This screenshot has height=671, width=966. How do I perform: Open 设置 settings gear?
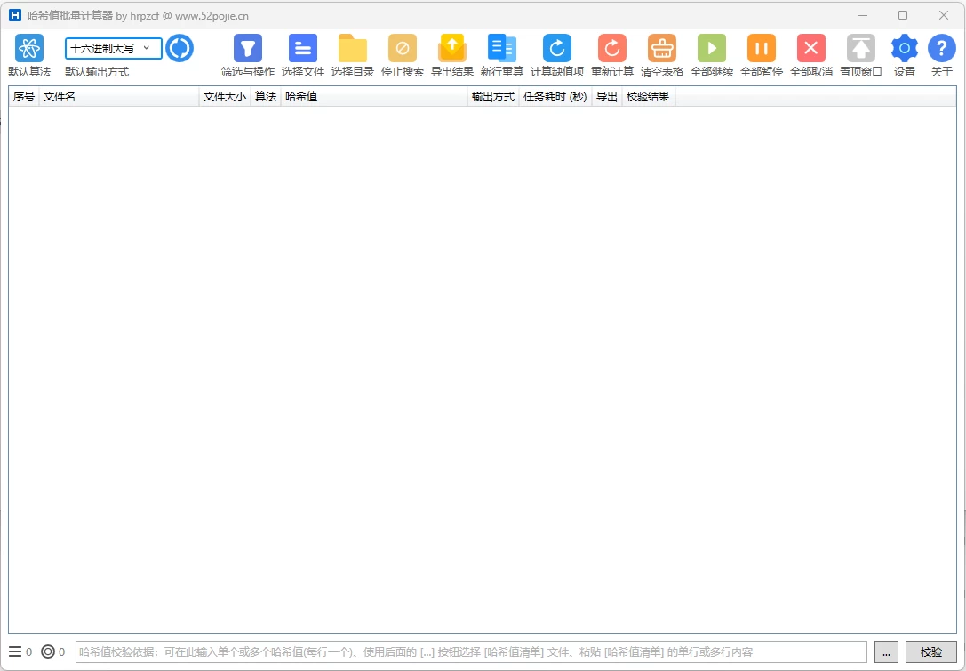click(905, 49)
